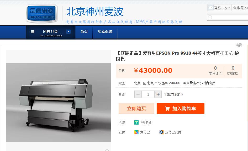Click the quantity input field
Viewport: 248px width, 151px height.
pyautogui.click(x=148, y=94)
